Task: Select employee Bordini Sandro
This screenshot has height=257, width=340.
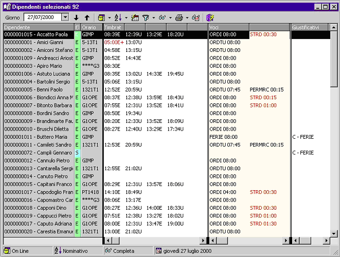Action: (x=39, y=113)
